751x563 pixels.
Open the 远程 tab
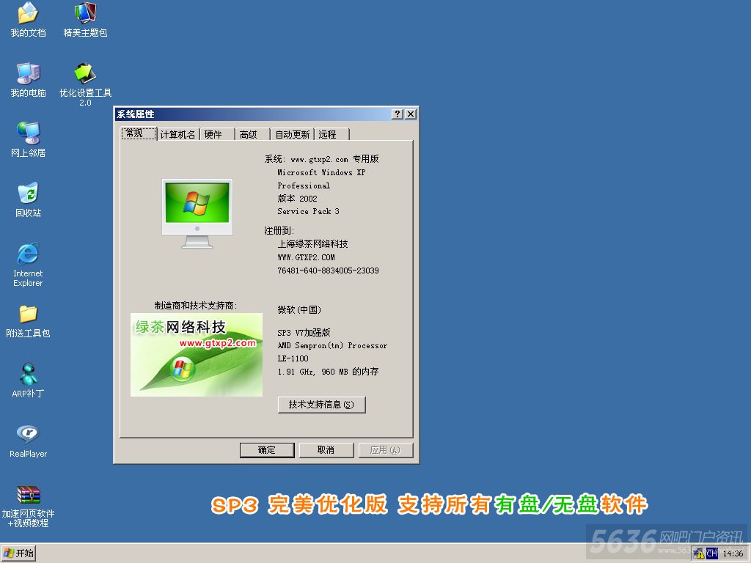click(x=331, y=135)
